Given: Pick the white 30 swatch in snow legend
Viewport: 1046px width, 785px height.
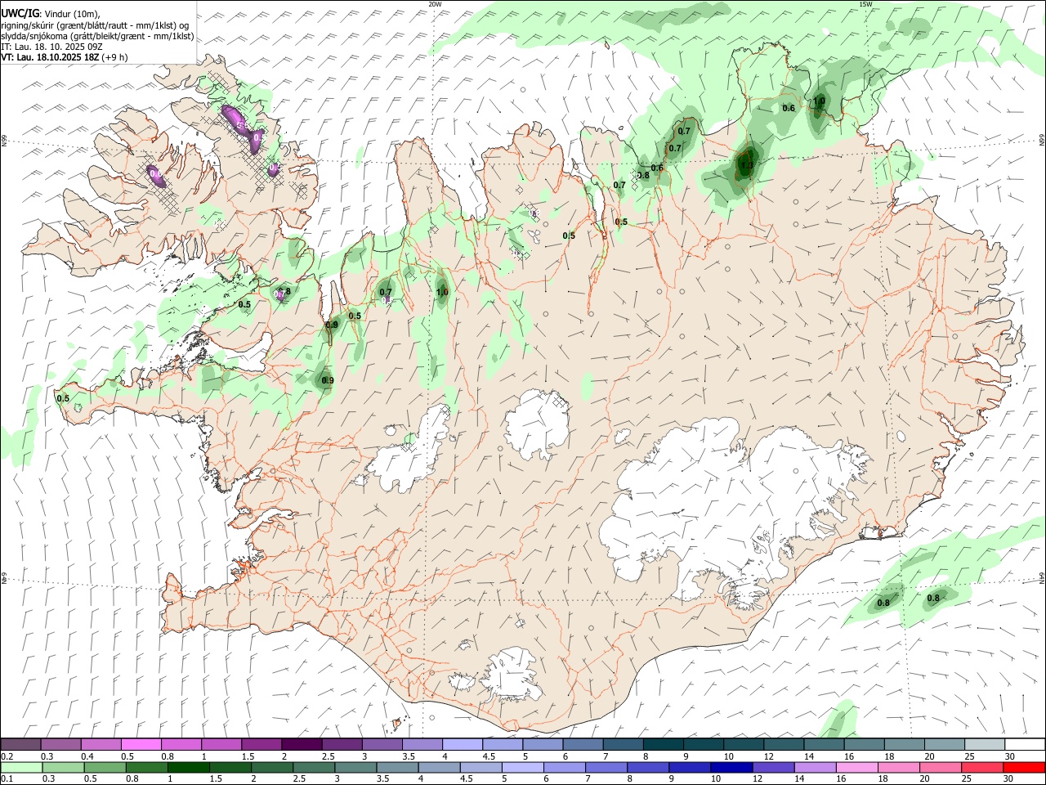Looking at the screenshot, I should [x=1025, y=745].
